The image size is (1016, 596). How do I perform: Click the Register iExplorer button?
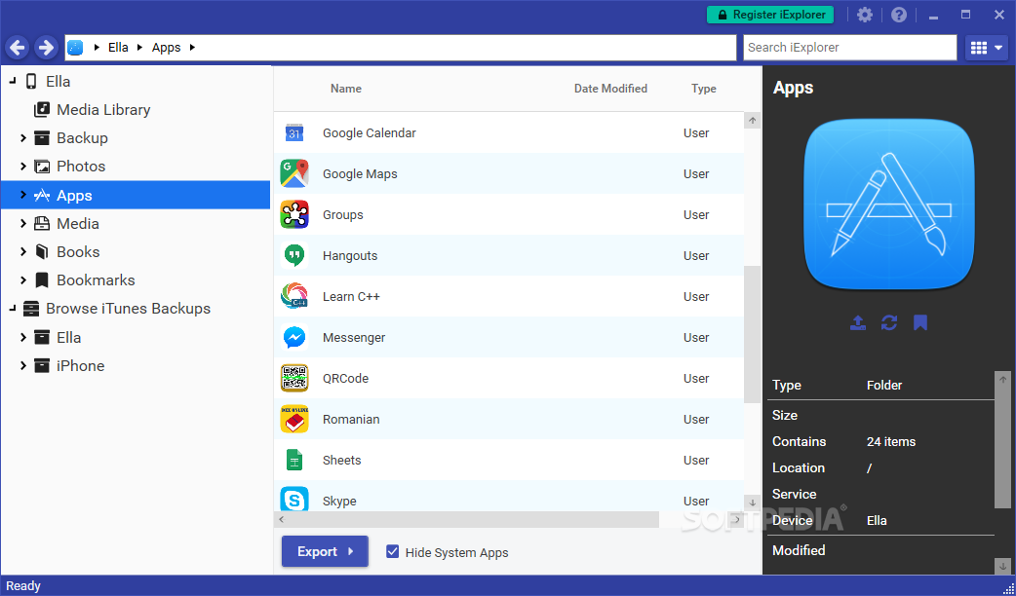[x=769, y=15]
